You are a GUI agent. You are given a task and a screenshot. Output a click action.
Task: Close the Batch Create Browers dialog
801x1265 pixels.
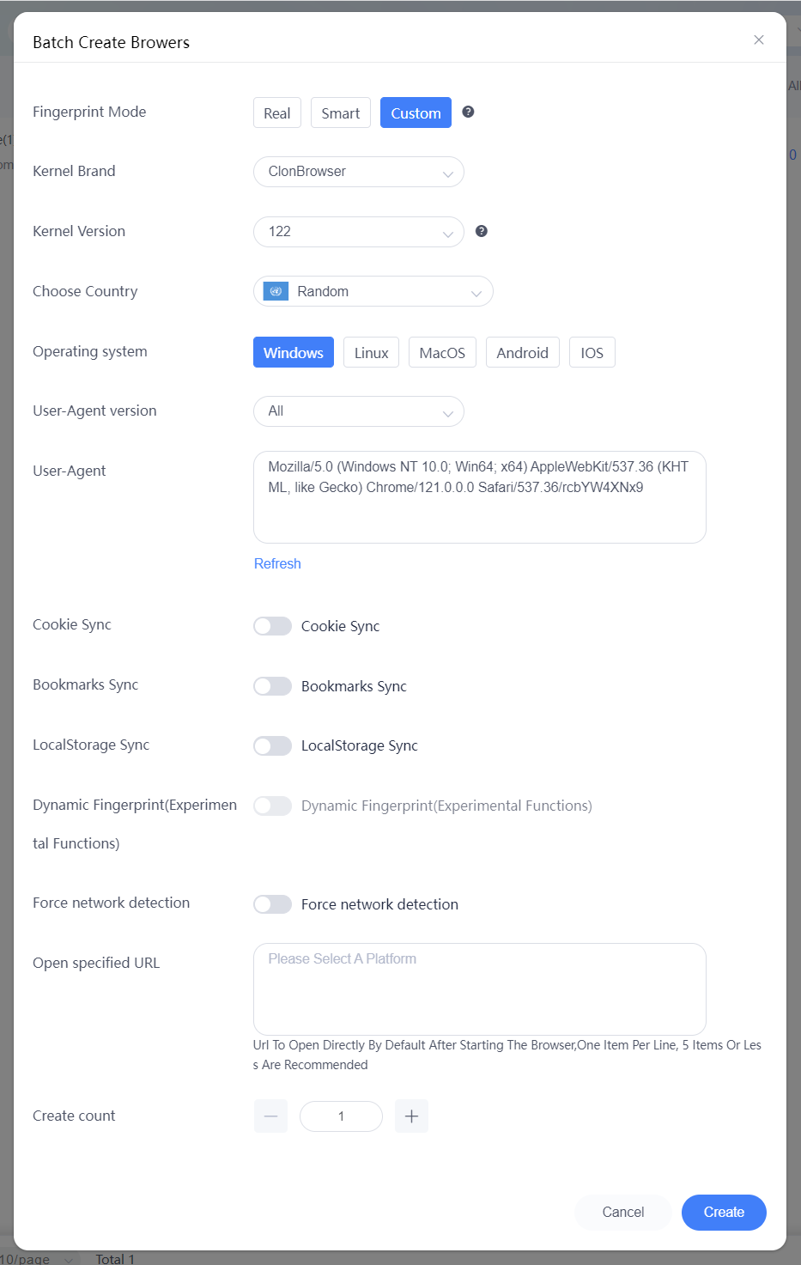pos(759,40)
